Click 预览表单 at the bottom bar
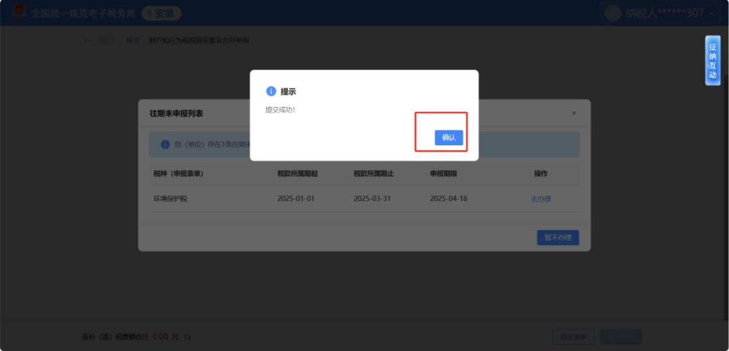Viewport: 729px width, 351px height. pyautogui.click(x=573, y=337)
